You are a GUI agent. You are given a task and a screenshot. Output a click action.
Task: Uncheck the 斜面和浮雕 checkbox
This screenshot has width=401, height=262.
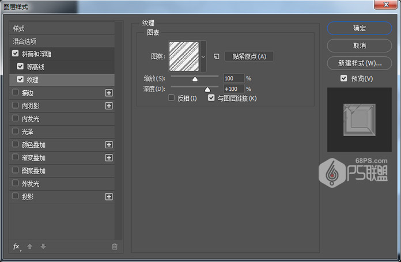coord(15,53)
